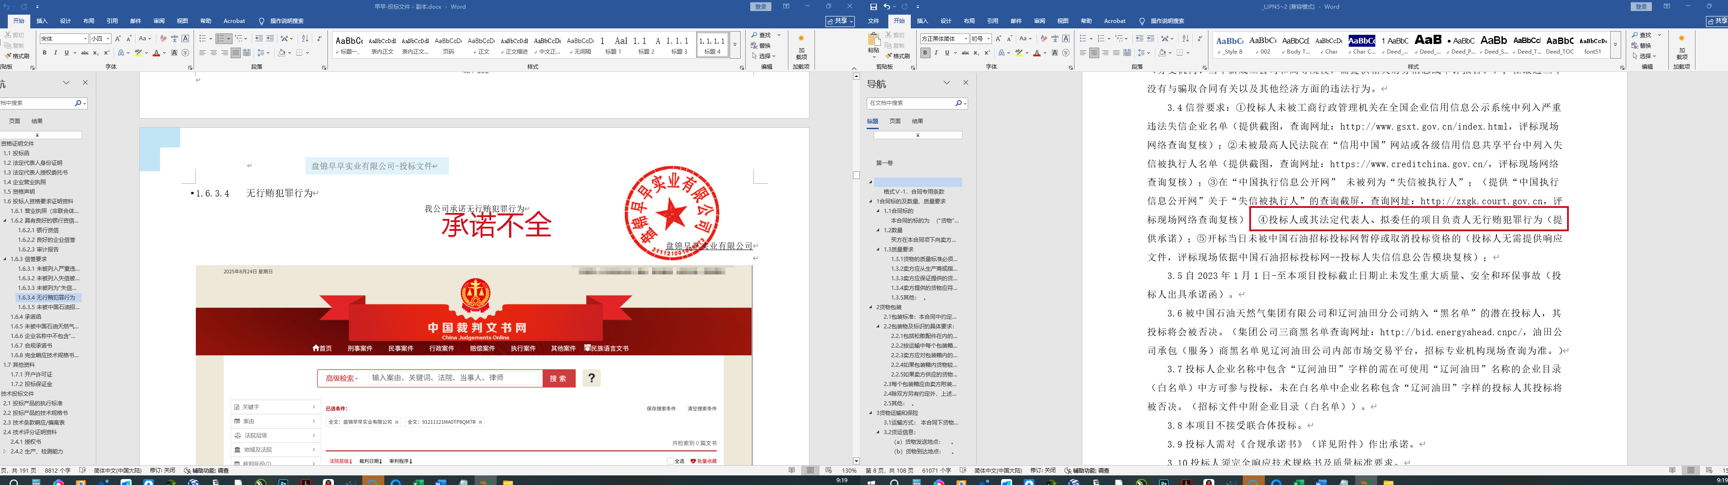
Task: Open the 插入 tab in the left Word window
Action: 42,21
